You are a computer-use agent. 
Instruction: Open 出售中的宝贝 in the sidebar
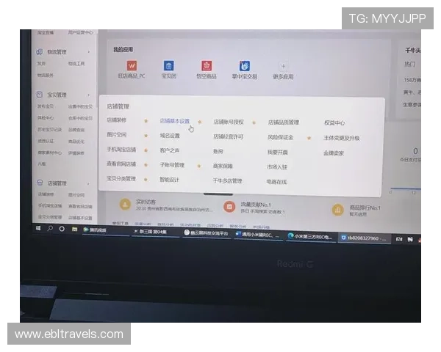(80, 106)
